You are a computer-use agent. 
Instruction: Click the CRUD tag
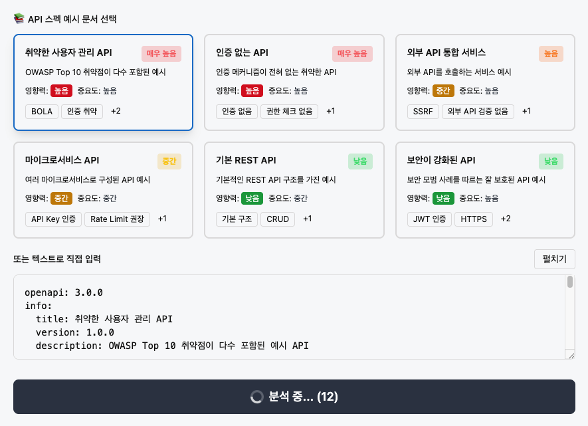[278, 219]
